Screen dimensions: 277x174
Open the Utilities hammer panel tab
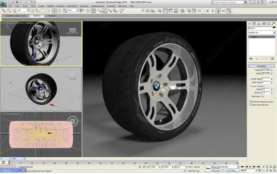click(x=273, y=23)
